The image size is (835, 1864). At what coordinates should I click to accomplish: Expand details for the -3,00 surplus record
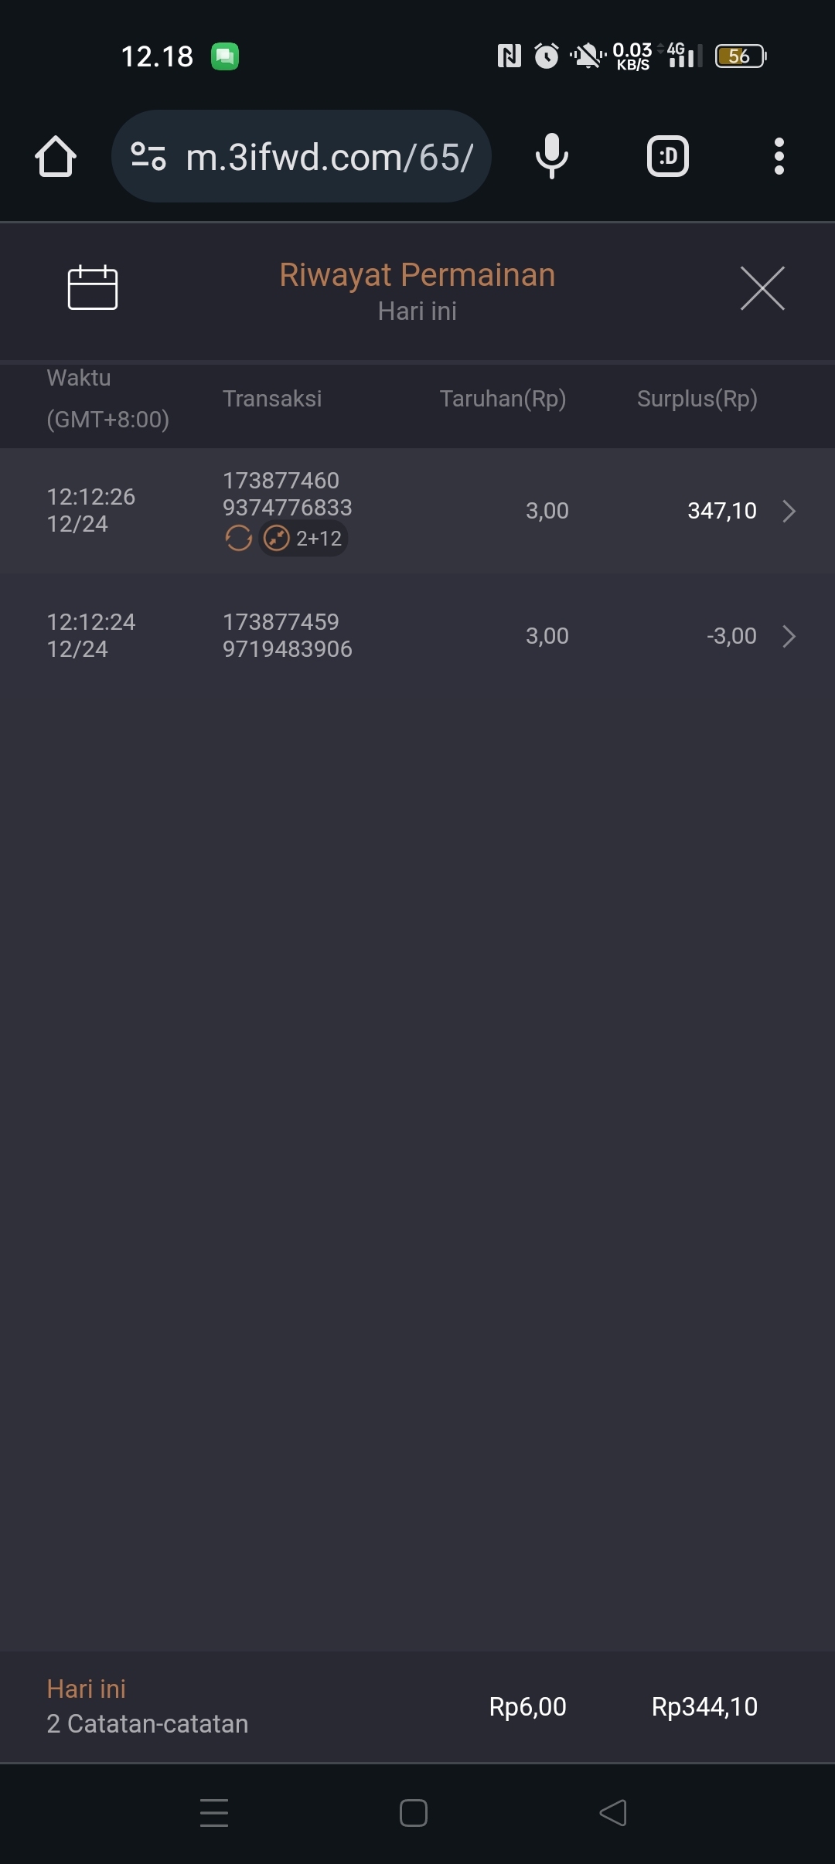click(x=789, y=636)
